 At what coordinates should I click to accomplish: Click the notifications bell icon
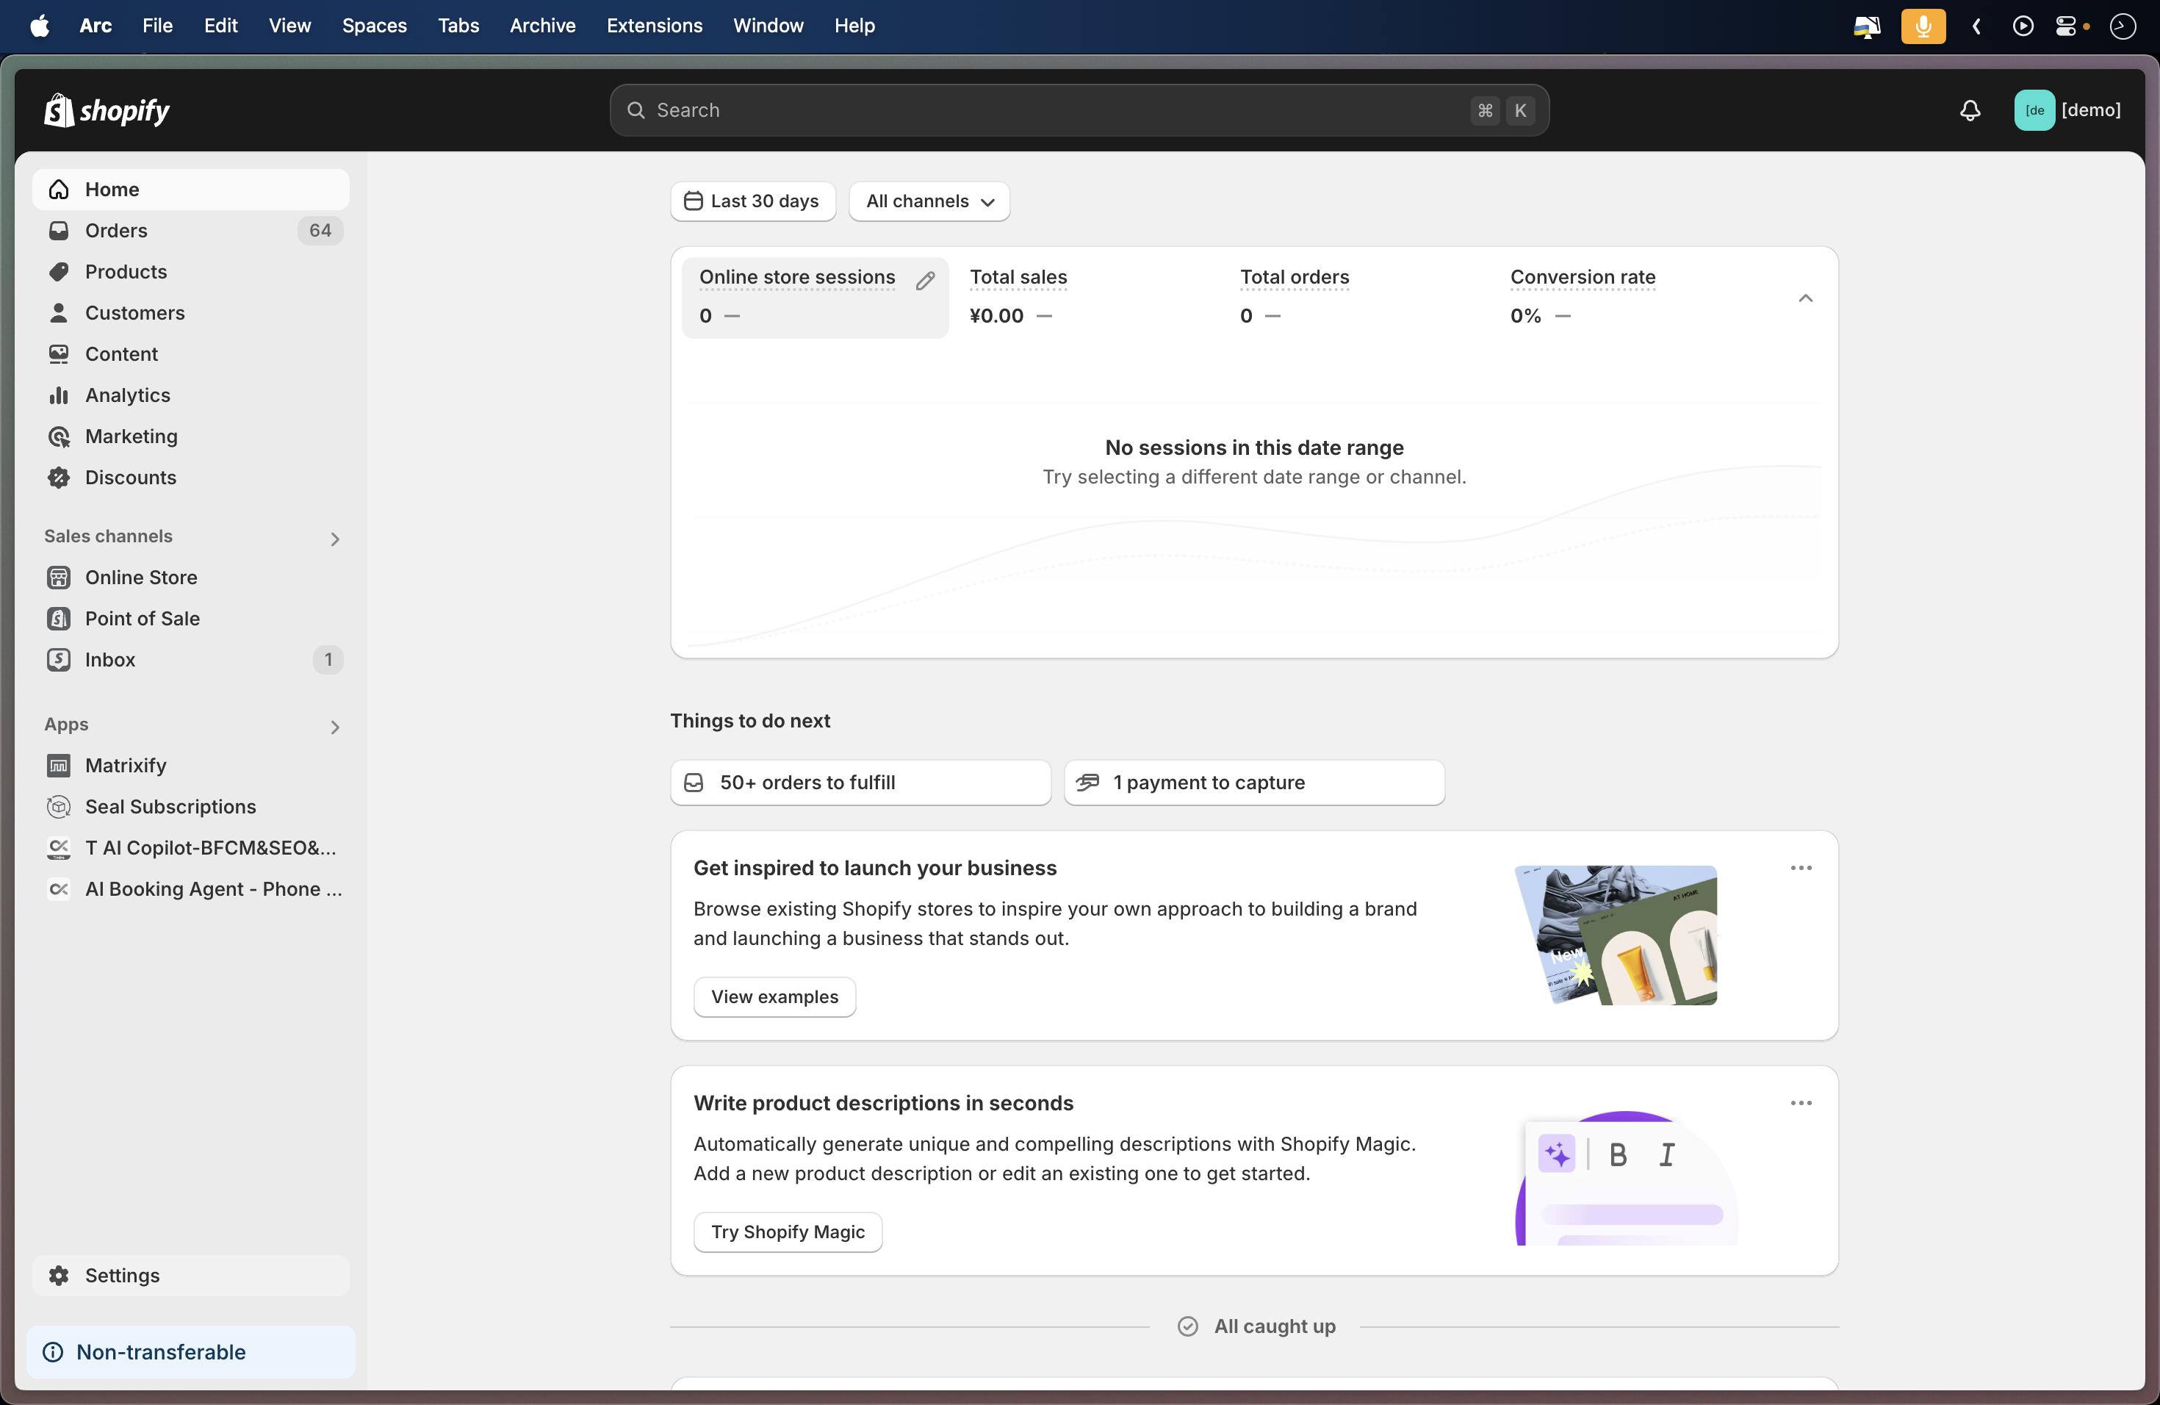1970,111
